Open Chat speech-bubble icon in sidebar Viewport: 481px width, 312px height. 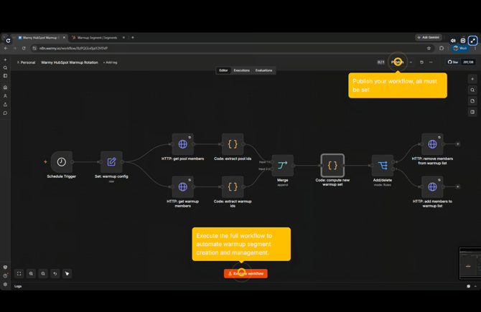(5, 113)
